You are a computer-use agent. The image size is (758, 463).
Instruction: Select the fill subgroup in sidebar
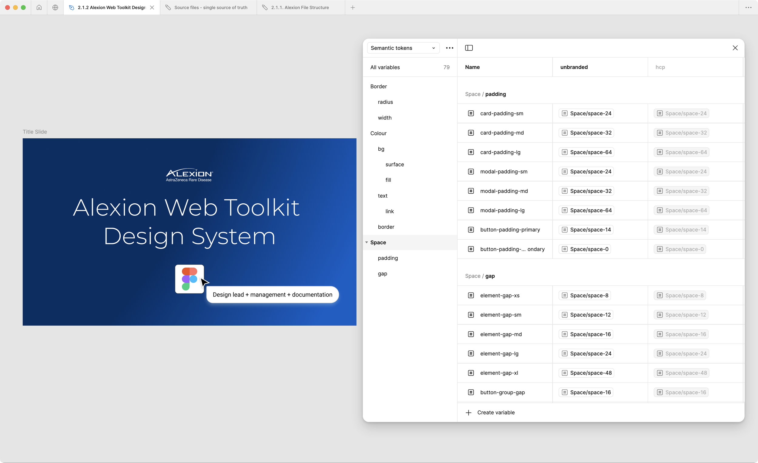pos(388,180)
